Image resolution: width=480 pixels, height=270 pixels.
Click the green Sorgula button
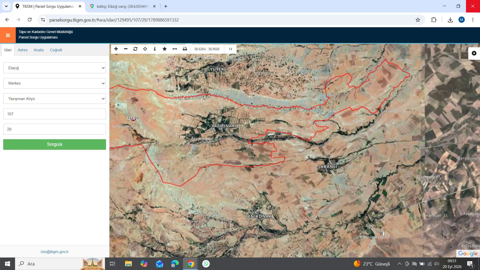click(x=54, y=144)
